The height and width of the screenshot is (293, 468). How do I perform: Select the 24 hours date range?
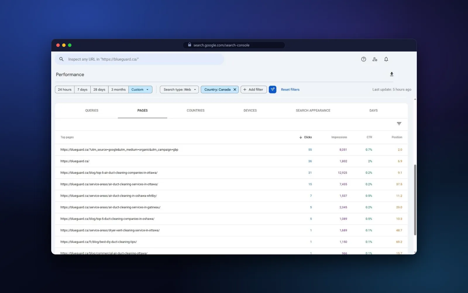[65, 89]
